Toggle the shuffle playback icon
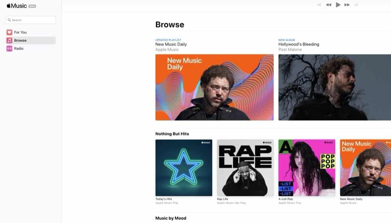The height and width of the screenshot is (223, 391). (319, 5)
